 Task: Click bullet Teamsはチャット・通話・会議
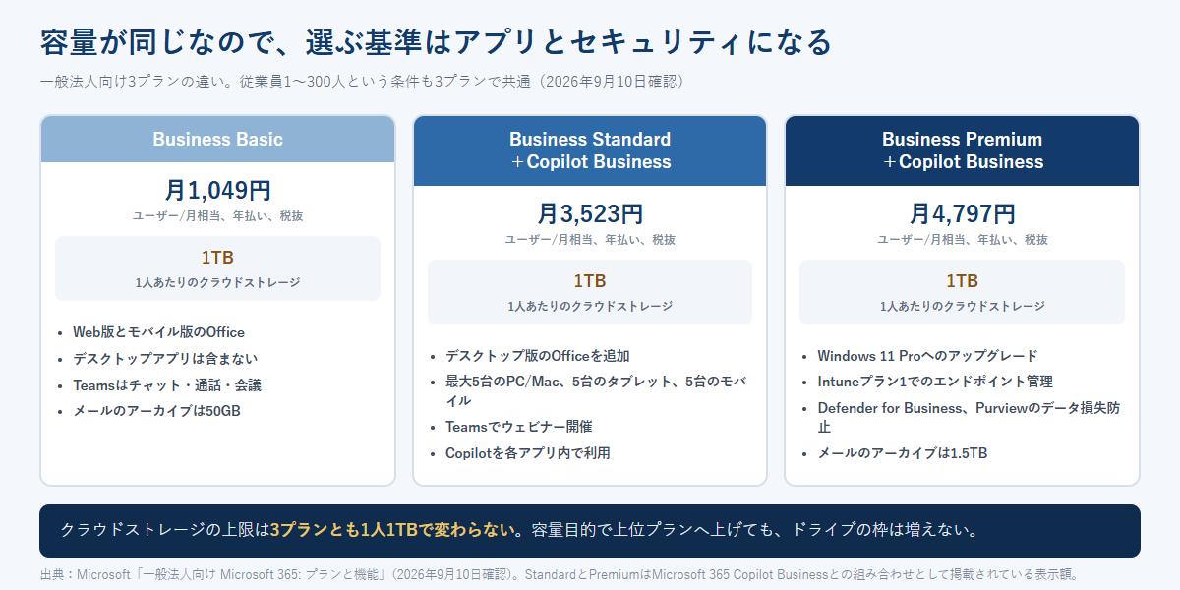(167, 385)
